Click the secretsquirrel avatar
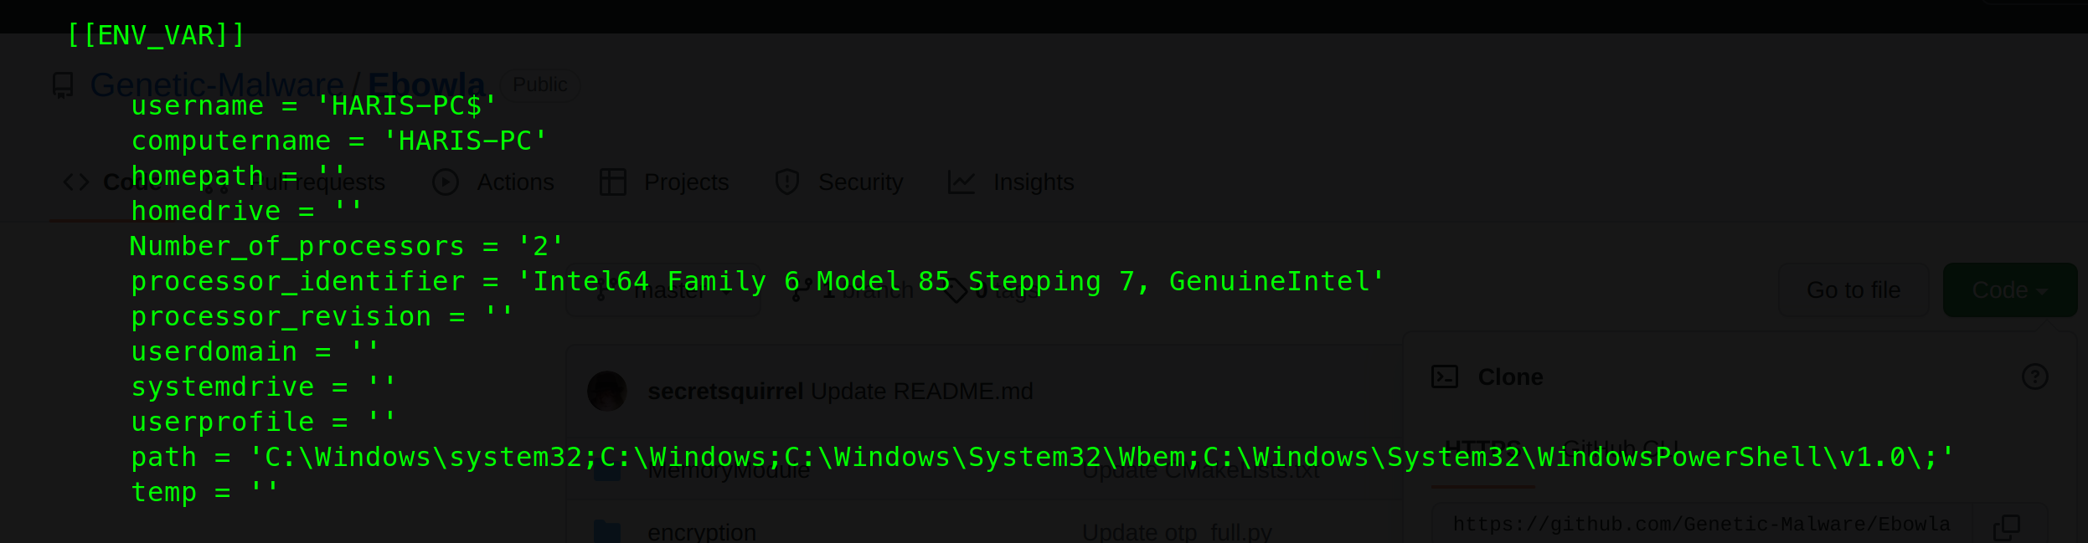Screen dimensions: 2088x543 pyautogui.click(x=607, y=392)
